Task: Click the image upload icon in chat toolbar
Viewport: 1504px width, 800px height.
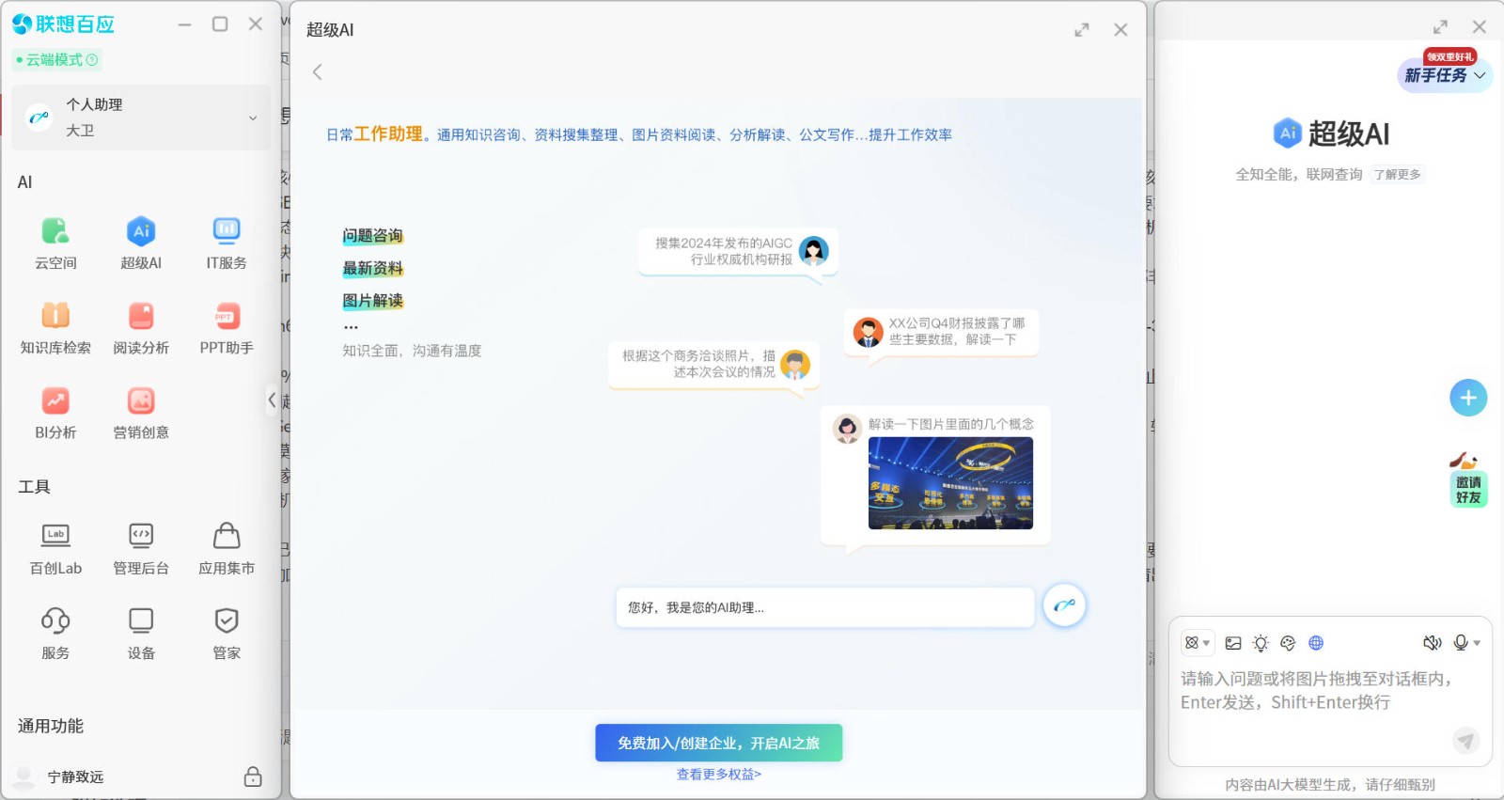Action: pos(1233,643)
